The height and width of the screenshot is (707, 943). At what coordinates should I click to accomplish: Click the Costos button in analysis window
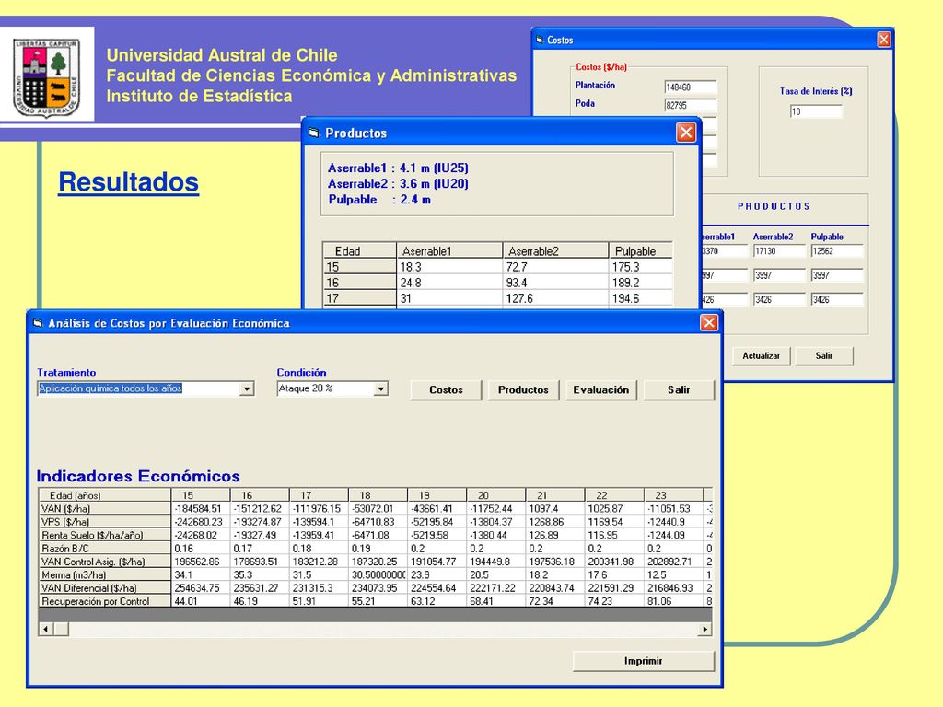pyautogui.click(x=446, y=389)
